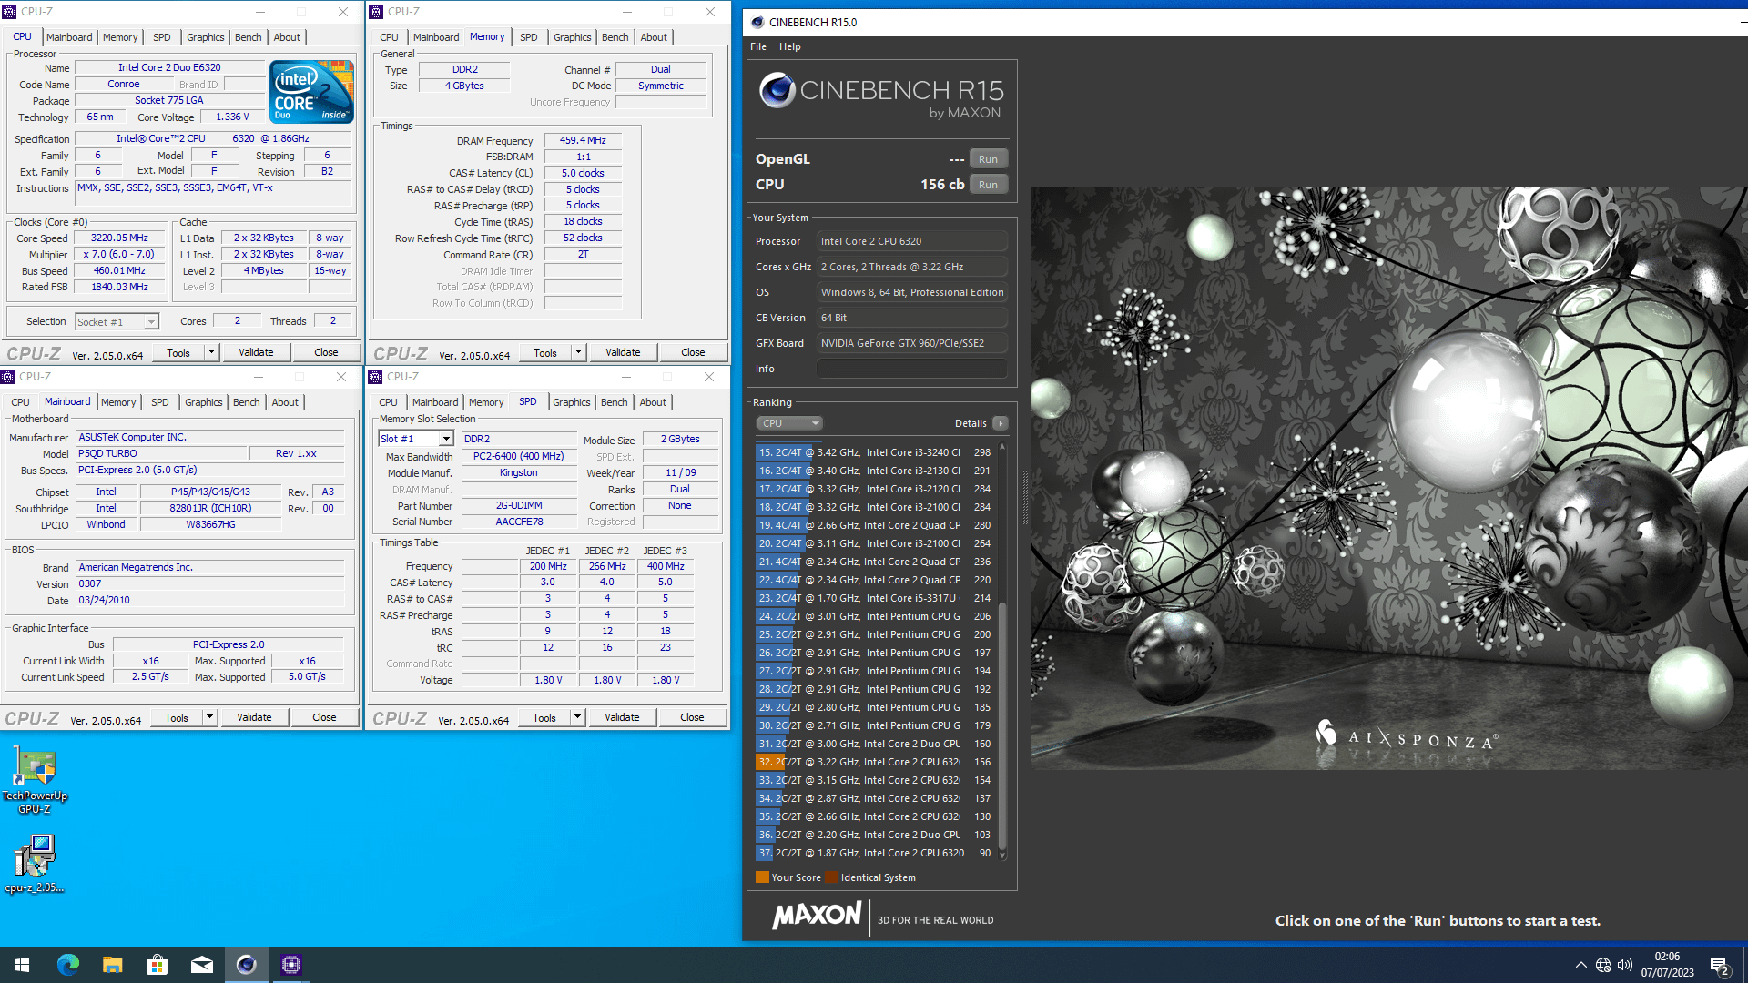Image resolution: width=1748 pixels, height=983 pixels.
Task: Open File Explorer from the taskbar
Action: (112, 965)
